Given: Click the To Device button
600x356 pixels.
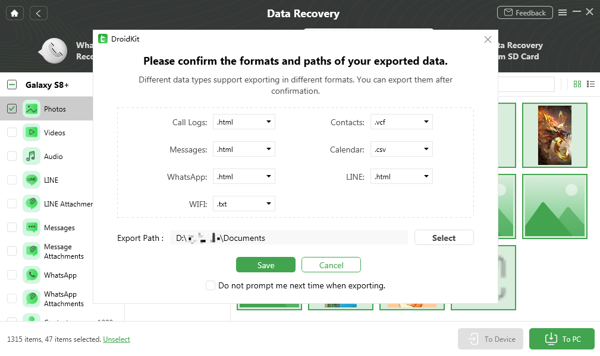Looking at the screenshot, I should coord(490,339).
